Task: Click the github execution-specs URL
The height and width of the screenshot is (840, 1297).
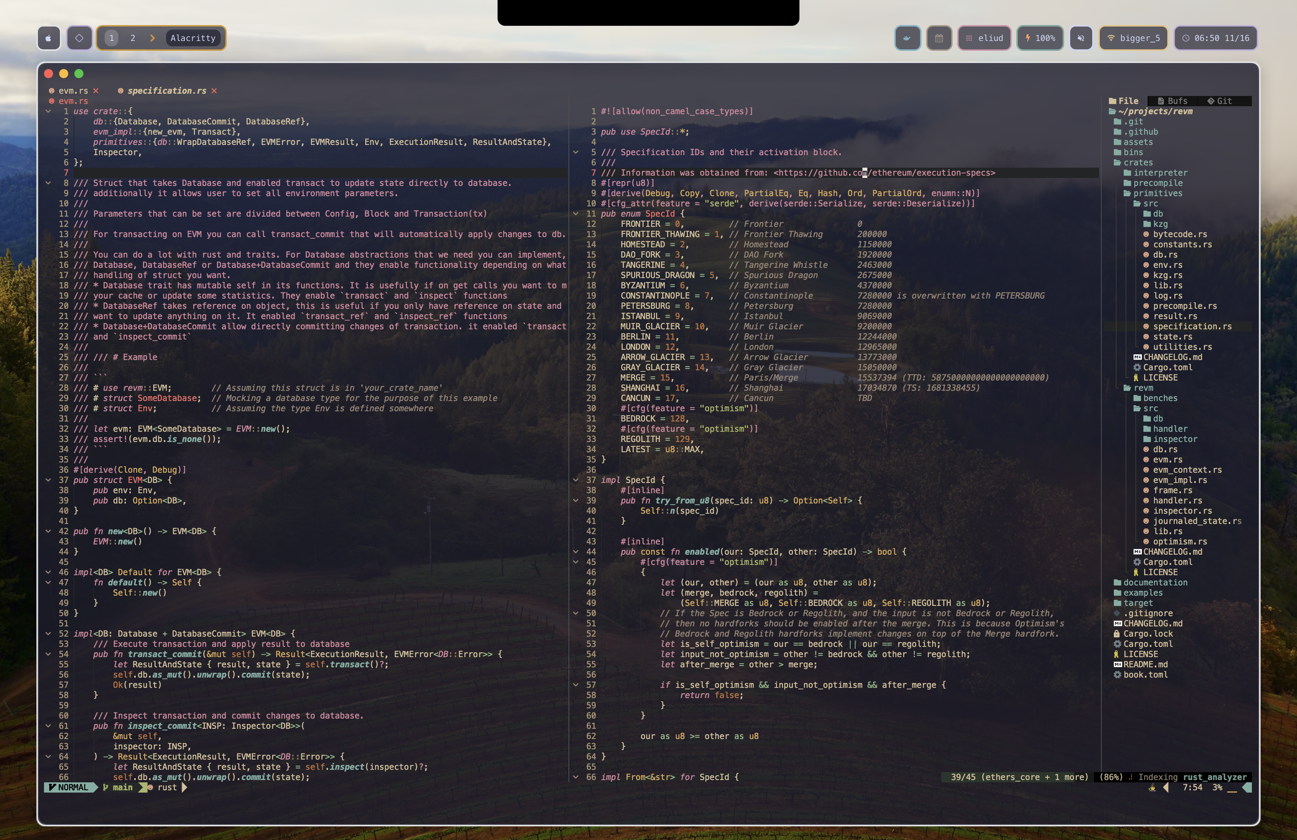Action: pyautogui.click(x=884, y=173)
